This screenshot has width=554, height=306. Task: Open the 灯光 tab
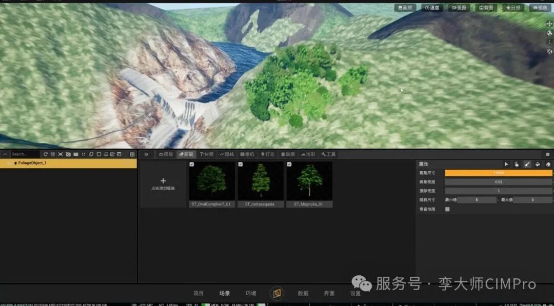(x=268, y=154)
